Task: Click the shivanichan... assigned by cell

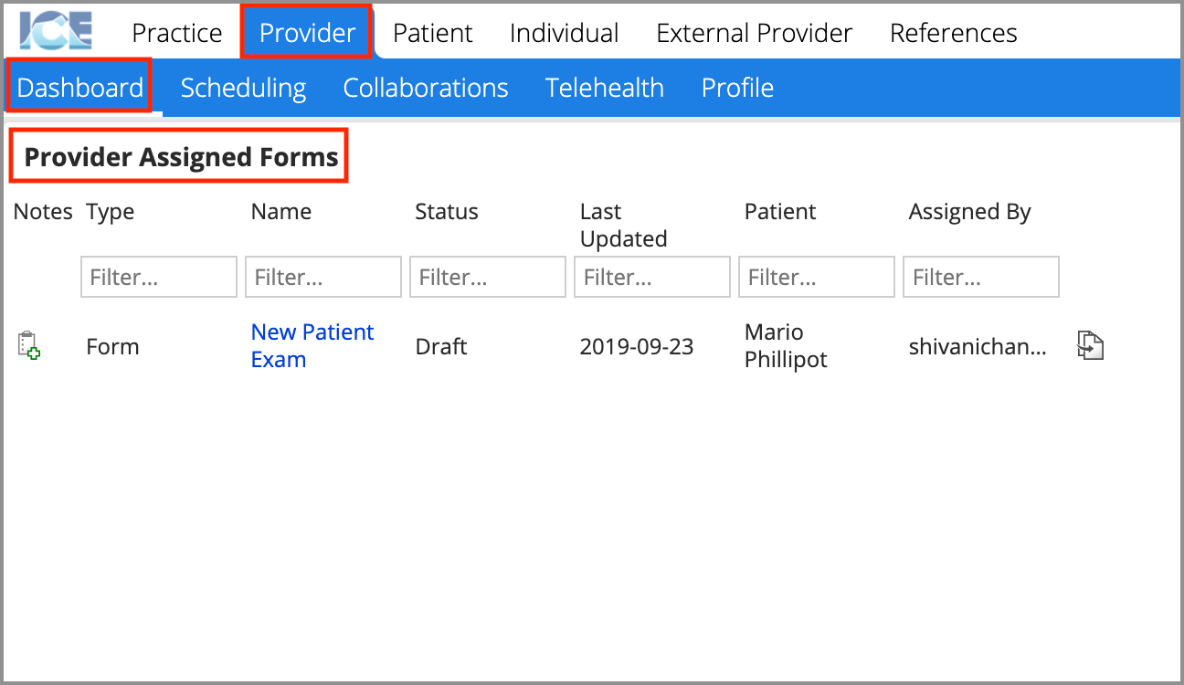Action: point(978,347)
